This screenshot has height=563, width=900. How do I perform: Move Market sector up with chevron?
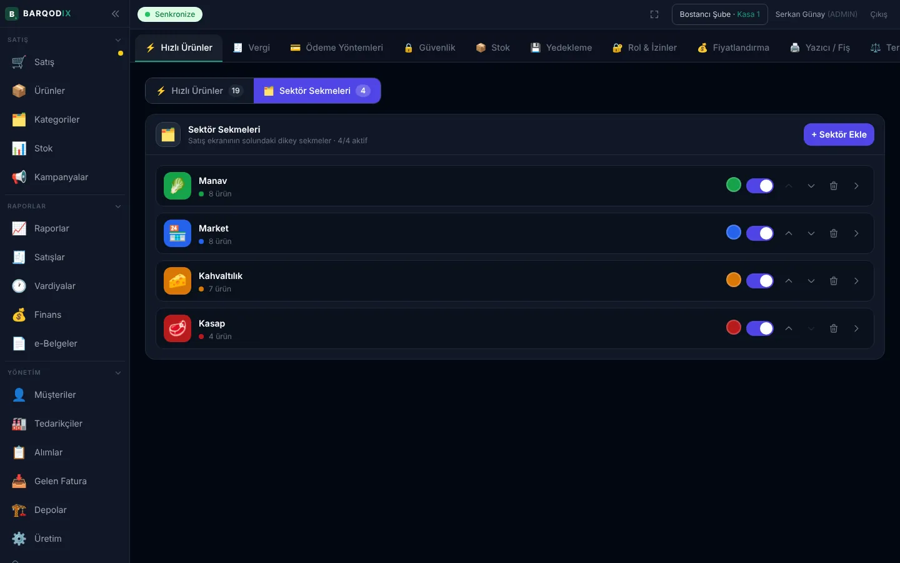(x=789, y=233)
